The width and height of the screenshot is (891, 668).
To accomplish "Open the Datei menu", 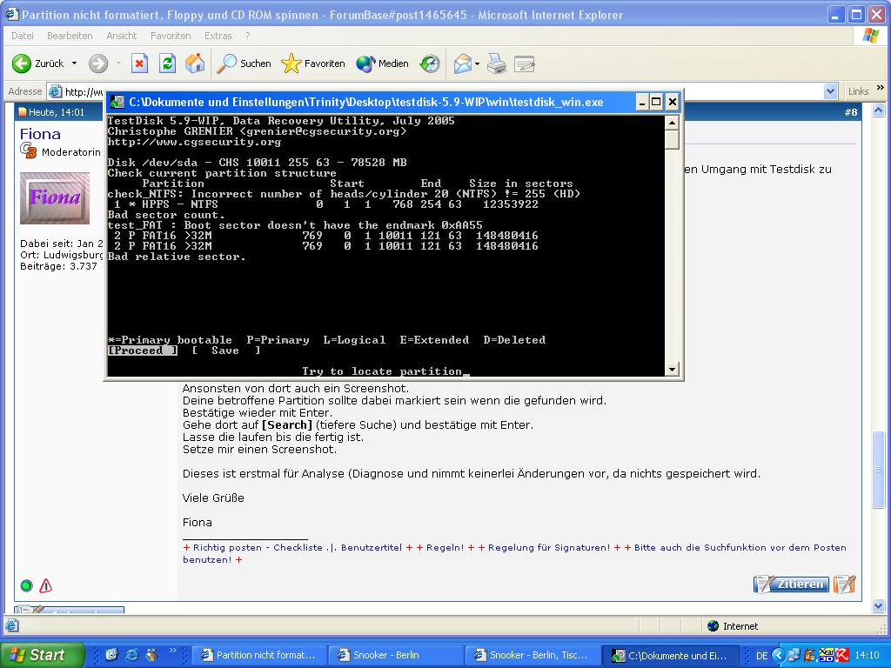I will (x=22, y=36).
